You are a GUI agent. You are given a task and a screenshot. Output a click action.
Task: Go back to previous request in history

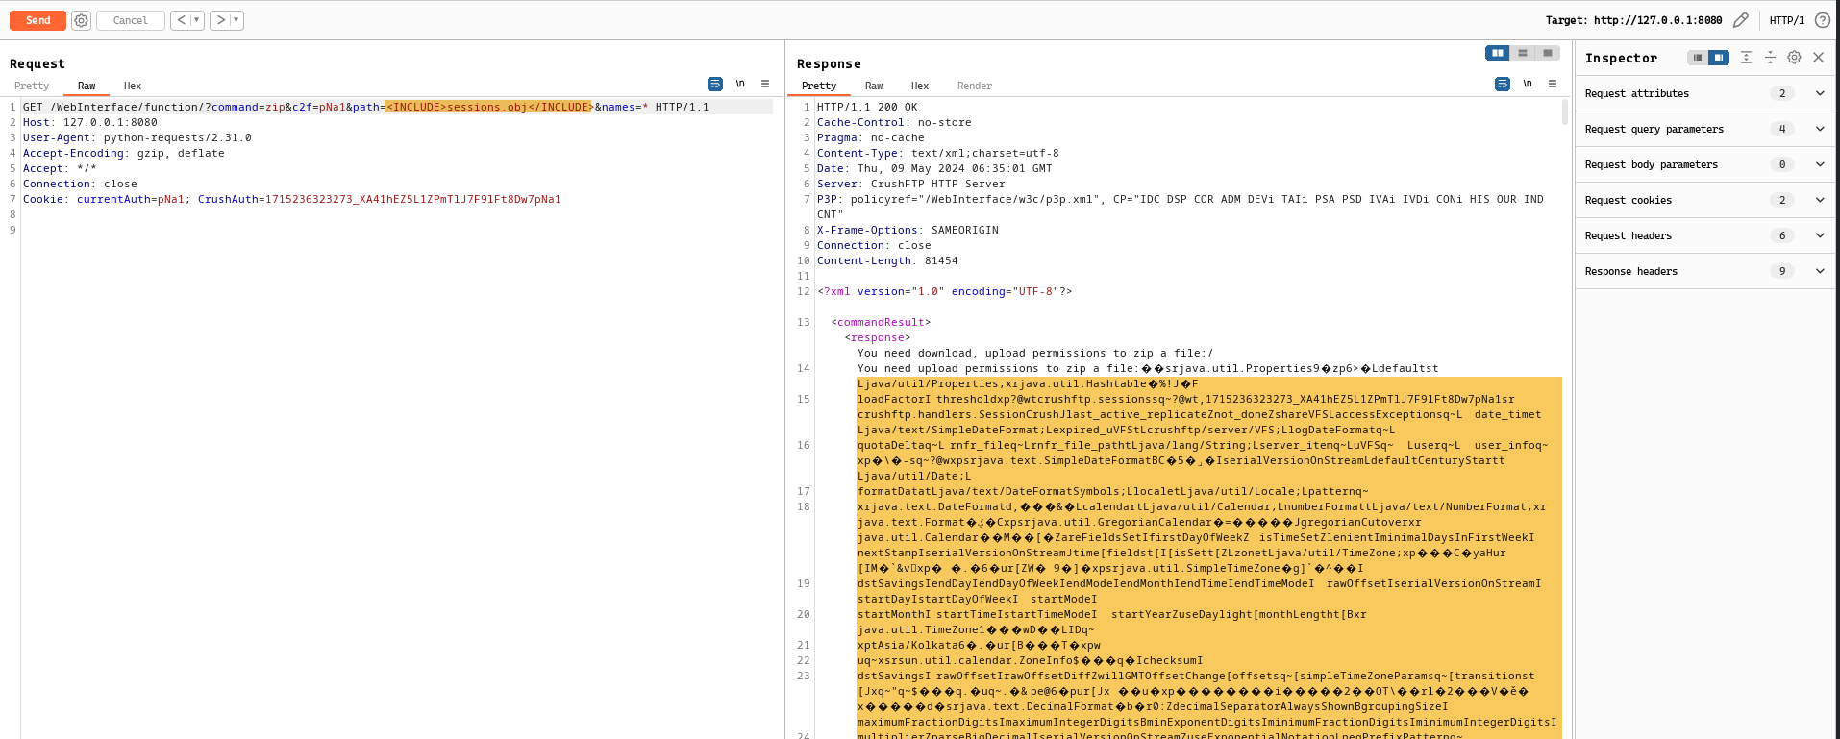(x=181, y=20)
